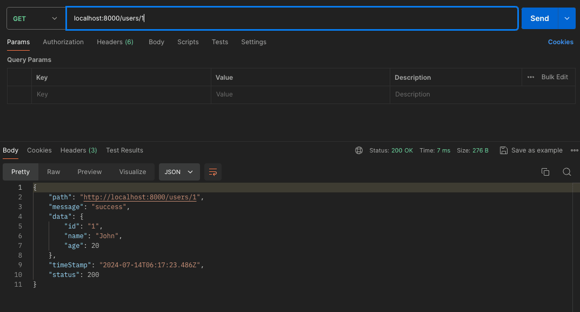
Task: Open the JSON format dropdown
Action: (x=179, y=172)
